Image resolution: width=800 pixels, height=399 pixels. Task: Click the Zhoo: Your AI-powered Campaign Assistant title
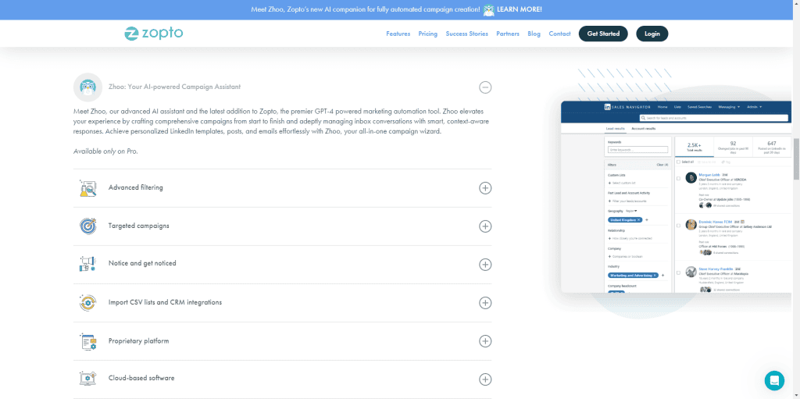click(174, 87)
